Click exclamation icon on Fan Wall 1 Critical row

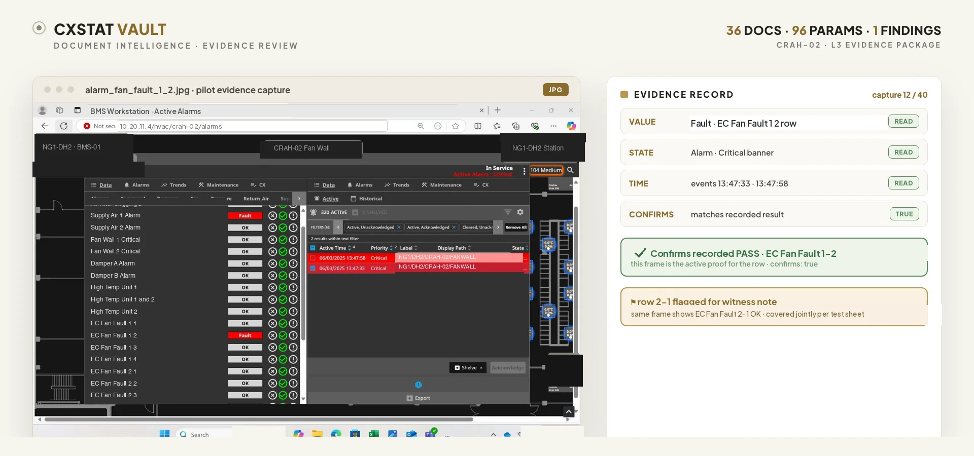[x=293, y=240]
